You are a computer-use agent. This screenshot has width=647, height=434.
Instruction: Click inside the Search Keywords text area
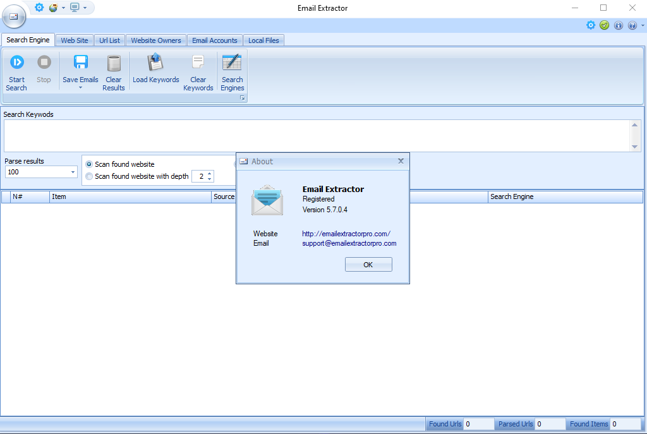coord(317,136)
